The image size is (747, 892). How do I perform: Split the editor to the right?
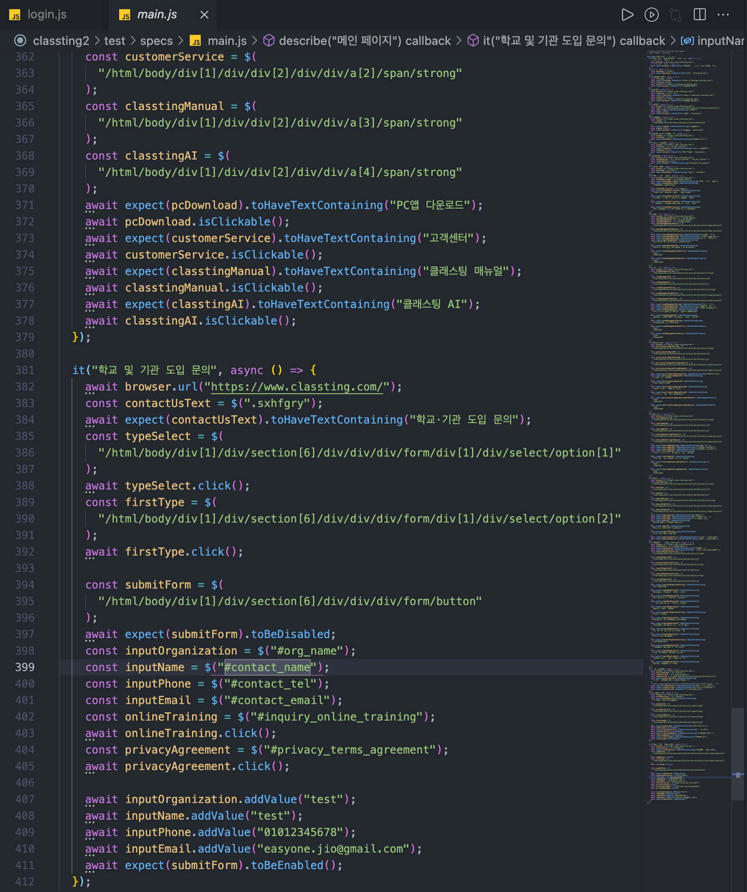(700, 15)
